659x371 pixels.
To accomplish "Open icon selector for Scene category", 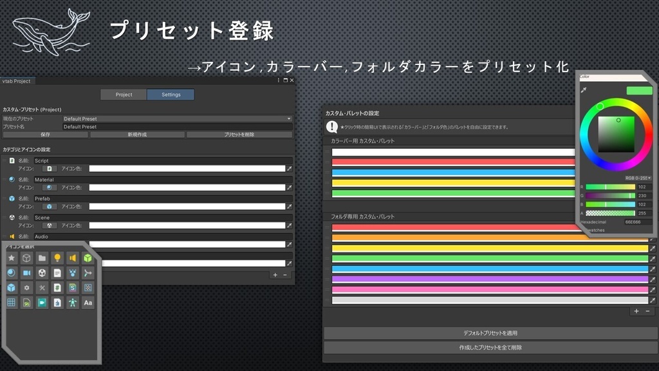I will (49, 225).
